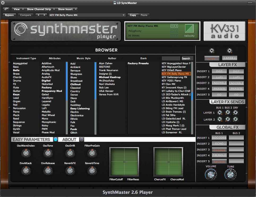Click the OscDrift knob
The height and width of the screenshot is (197, 256).
[70, 153]
